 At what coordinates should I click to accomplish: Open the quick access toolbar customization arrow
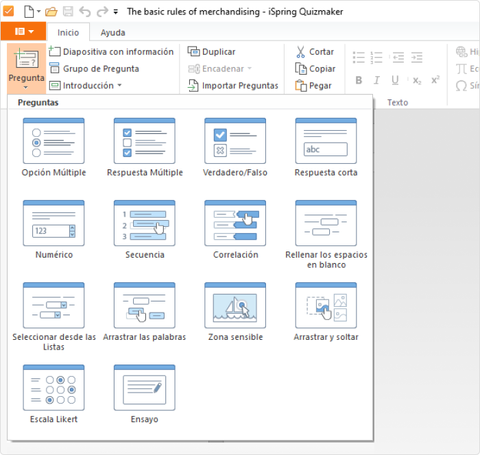(116, 12)
